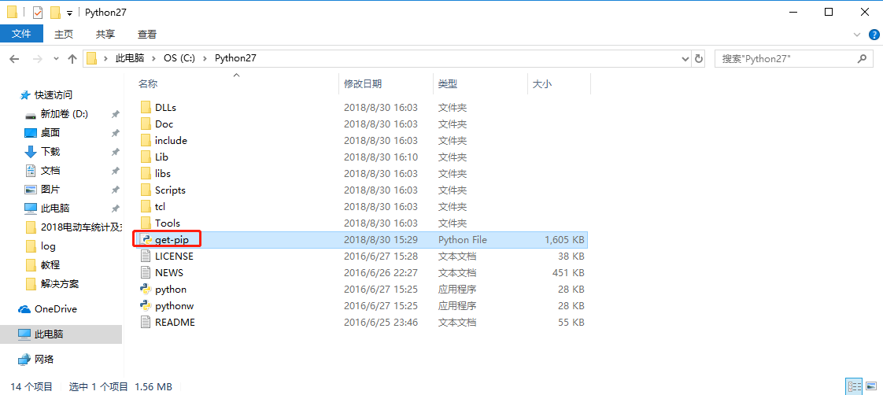The width and height of the screenshot is (883, 395).
Task: Open the recent locations dropdown arrow
Action: click(56, 58)
